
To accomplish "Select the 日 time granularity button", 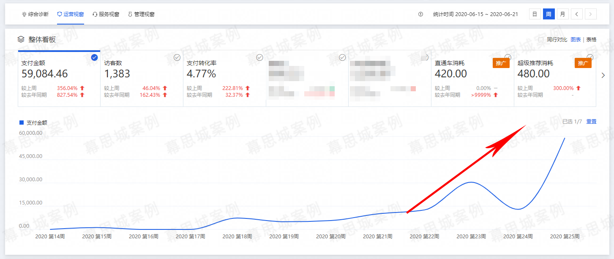I will (x=535, y=14).
